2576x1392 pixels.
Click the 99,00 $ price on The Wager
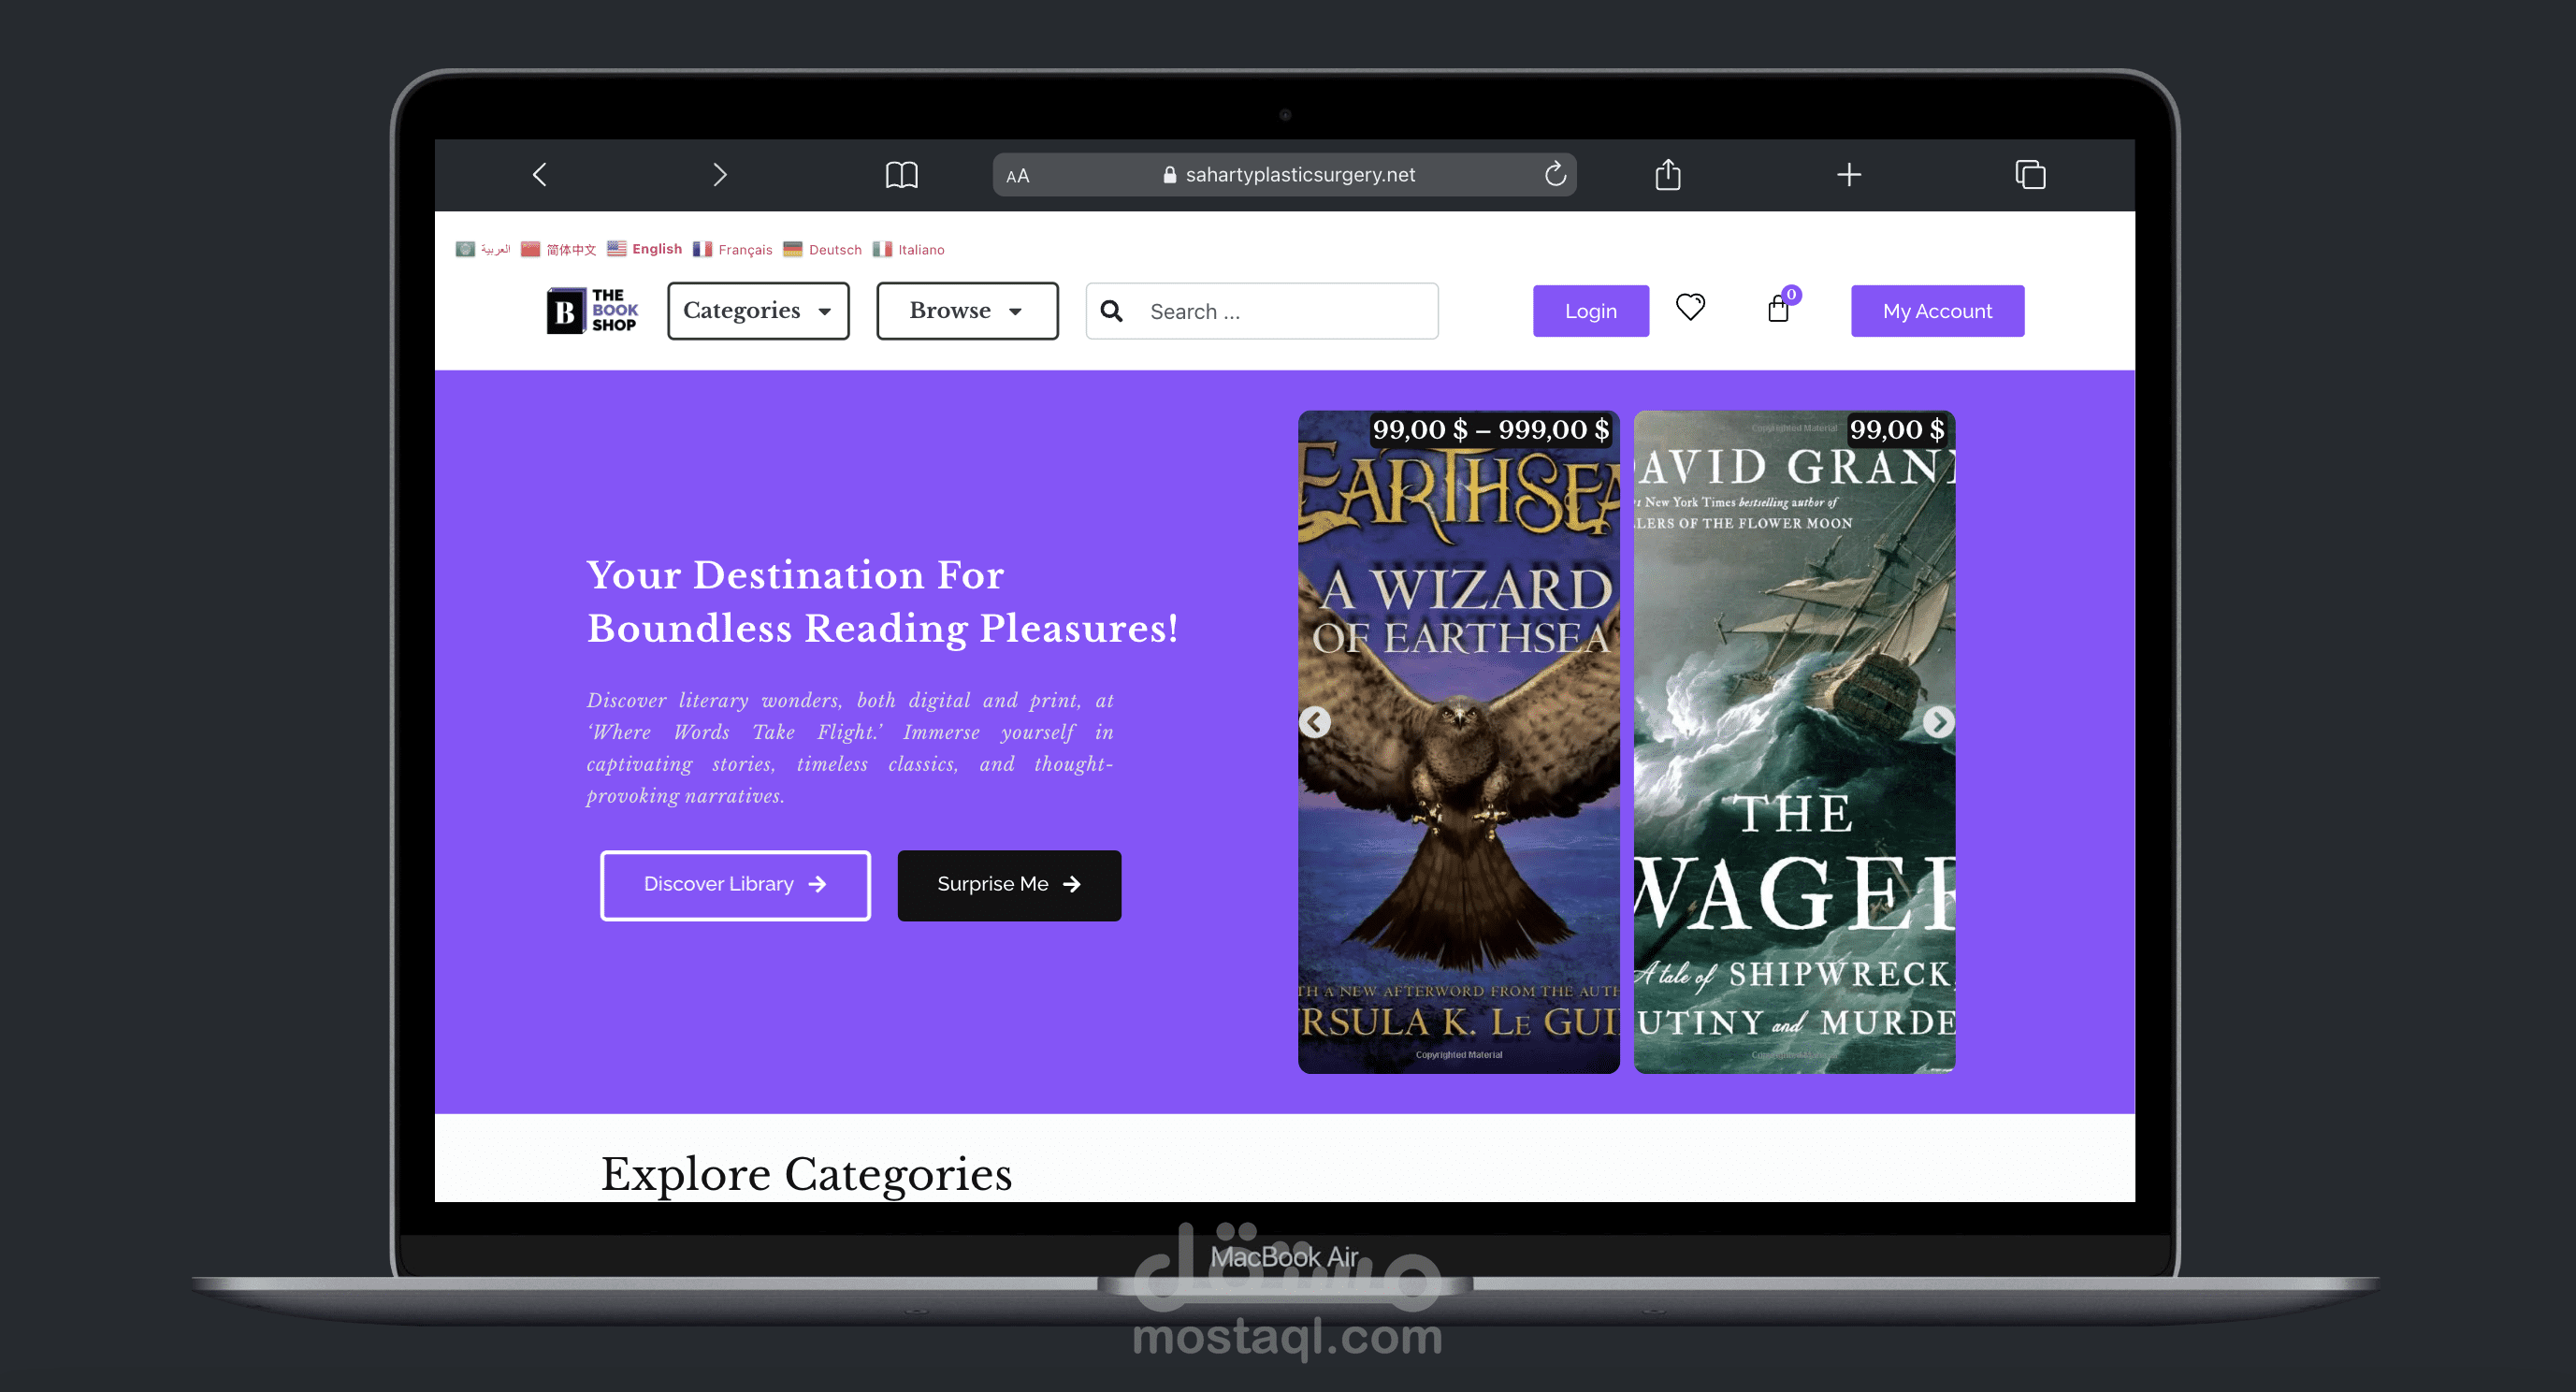pos(1897,430)
